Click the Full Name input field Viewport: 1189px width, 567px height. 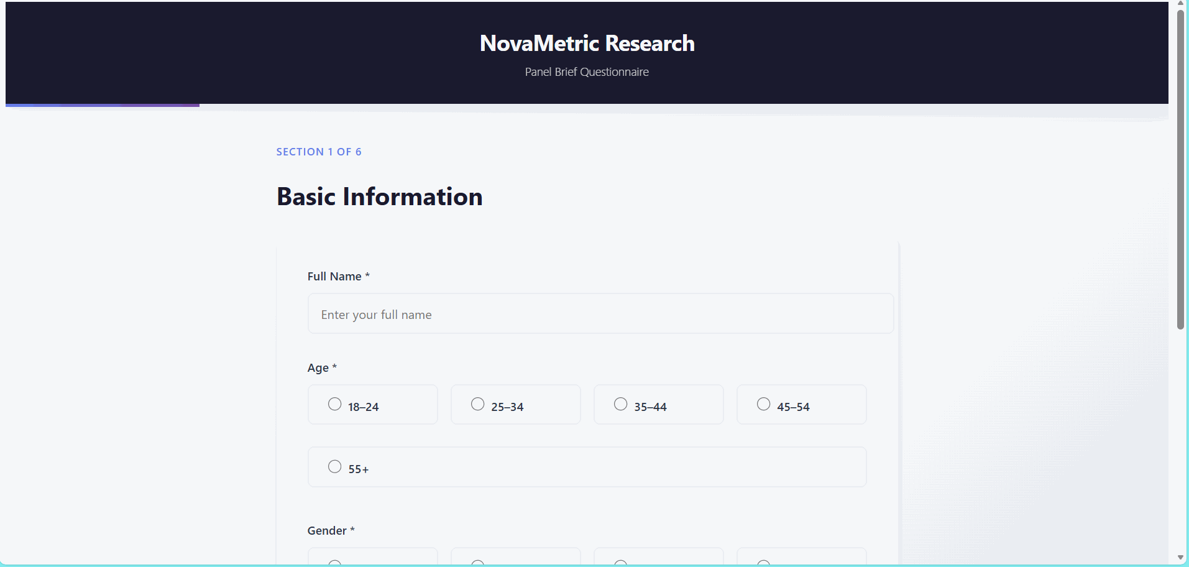pos(600,314)
